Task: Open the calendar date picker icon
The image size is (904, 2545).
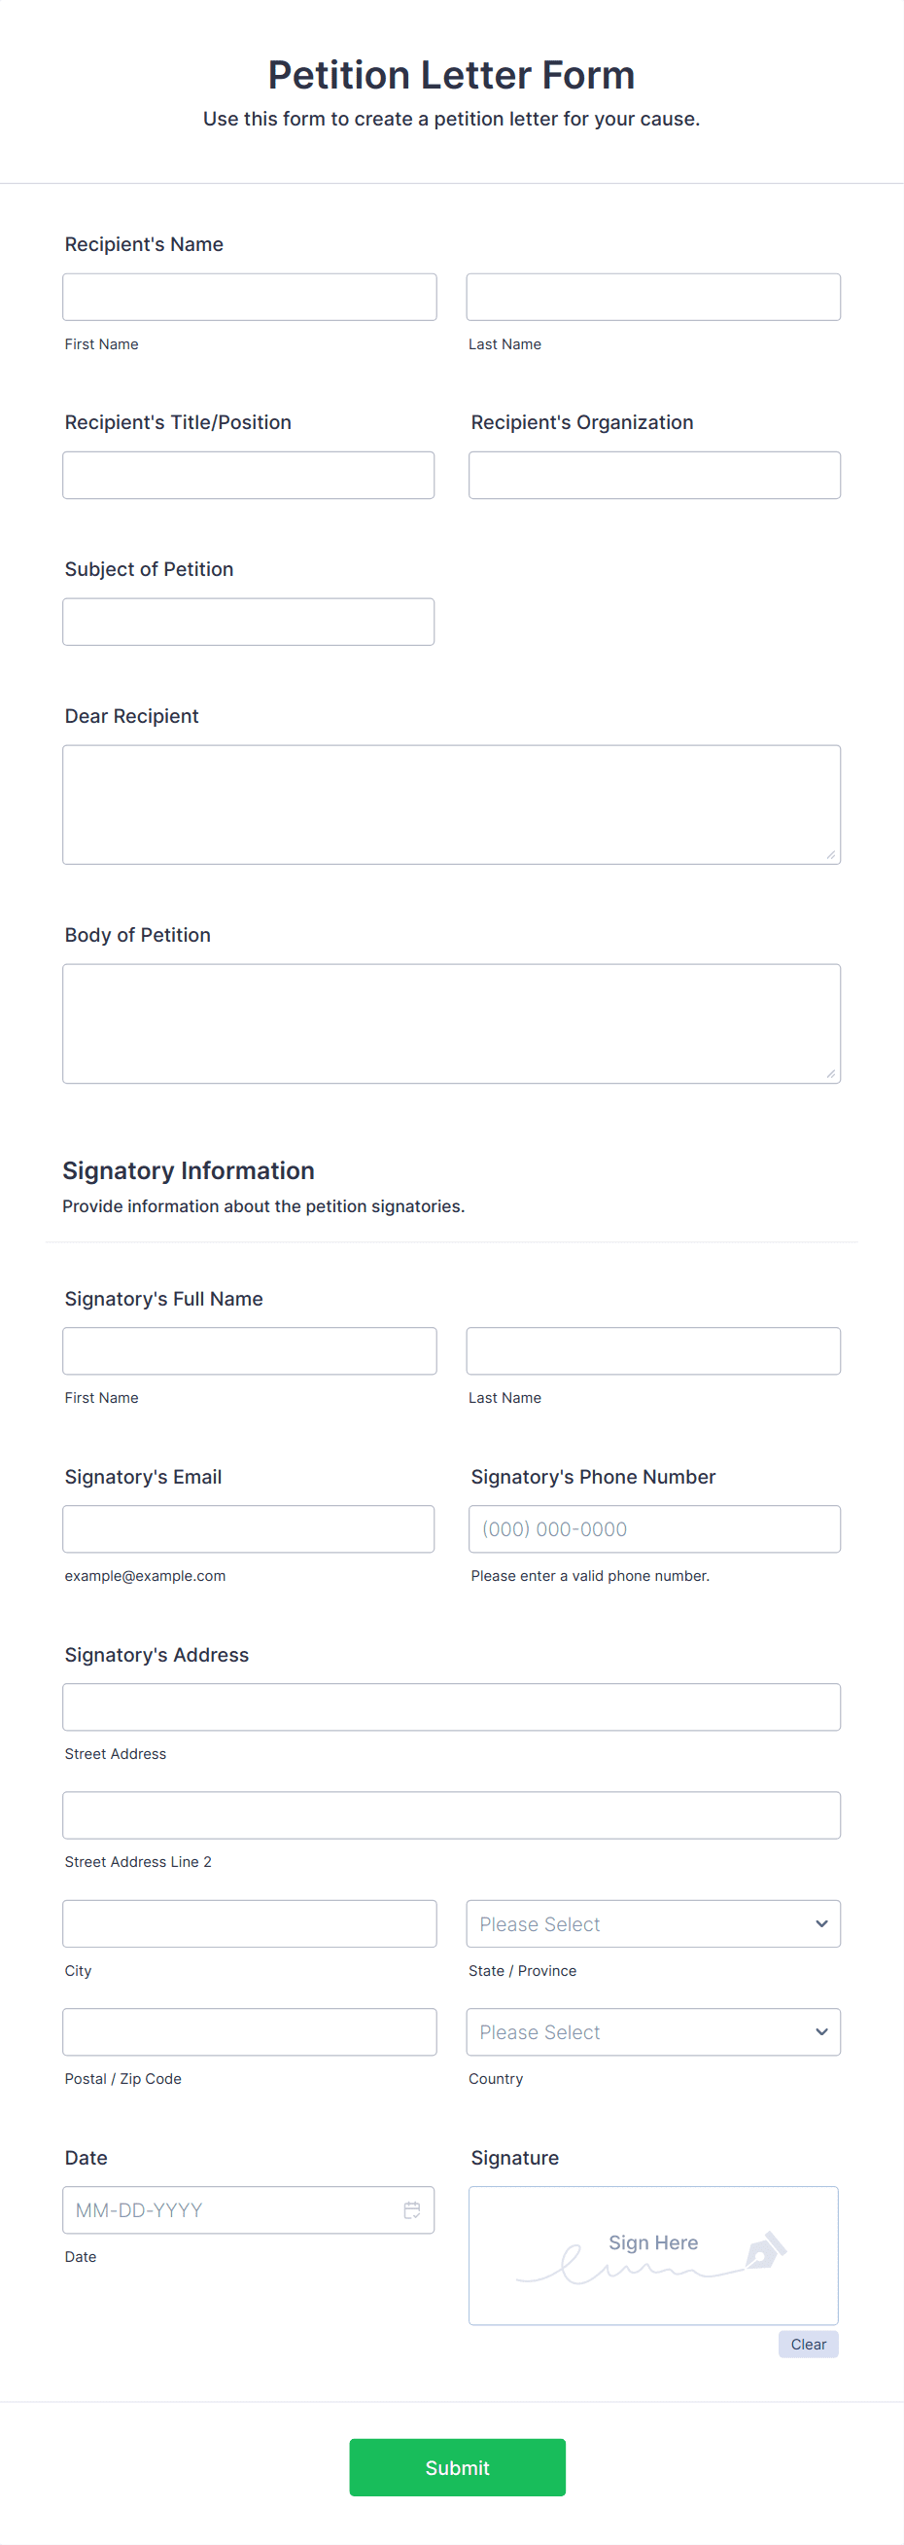Action: tap(412, 2210)
